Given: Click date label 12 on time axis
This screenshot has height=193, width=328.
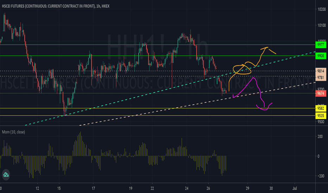Looking at the screenshot, I should click(37, 188).
